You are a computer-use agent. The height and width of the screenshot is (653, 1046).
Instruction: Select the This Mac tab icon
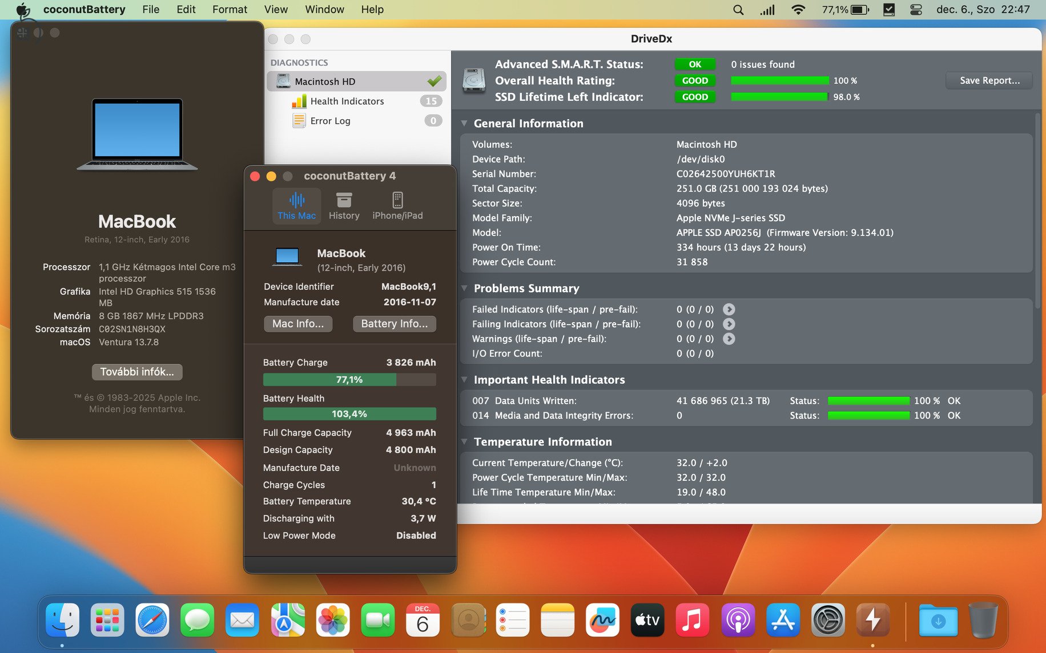click(296, 201)
